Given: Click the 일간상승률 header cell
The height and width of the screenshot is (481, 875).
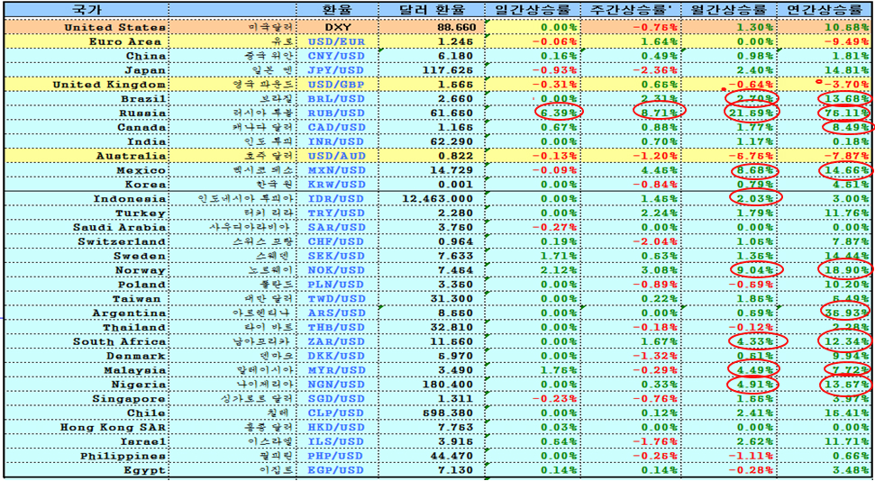Looking at the screenshot, I should click(533, 10).
